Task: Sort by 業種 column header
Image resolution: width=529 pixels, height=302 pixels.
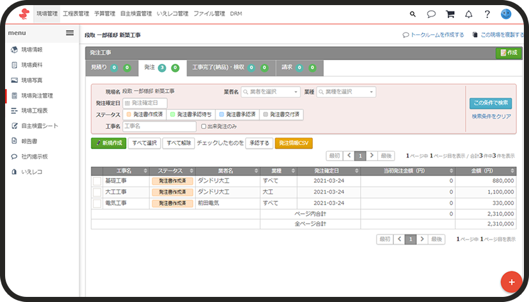Action: (x=279, y=171)
